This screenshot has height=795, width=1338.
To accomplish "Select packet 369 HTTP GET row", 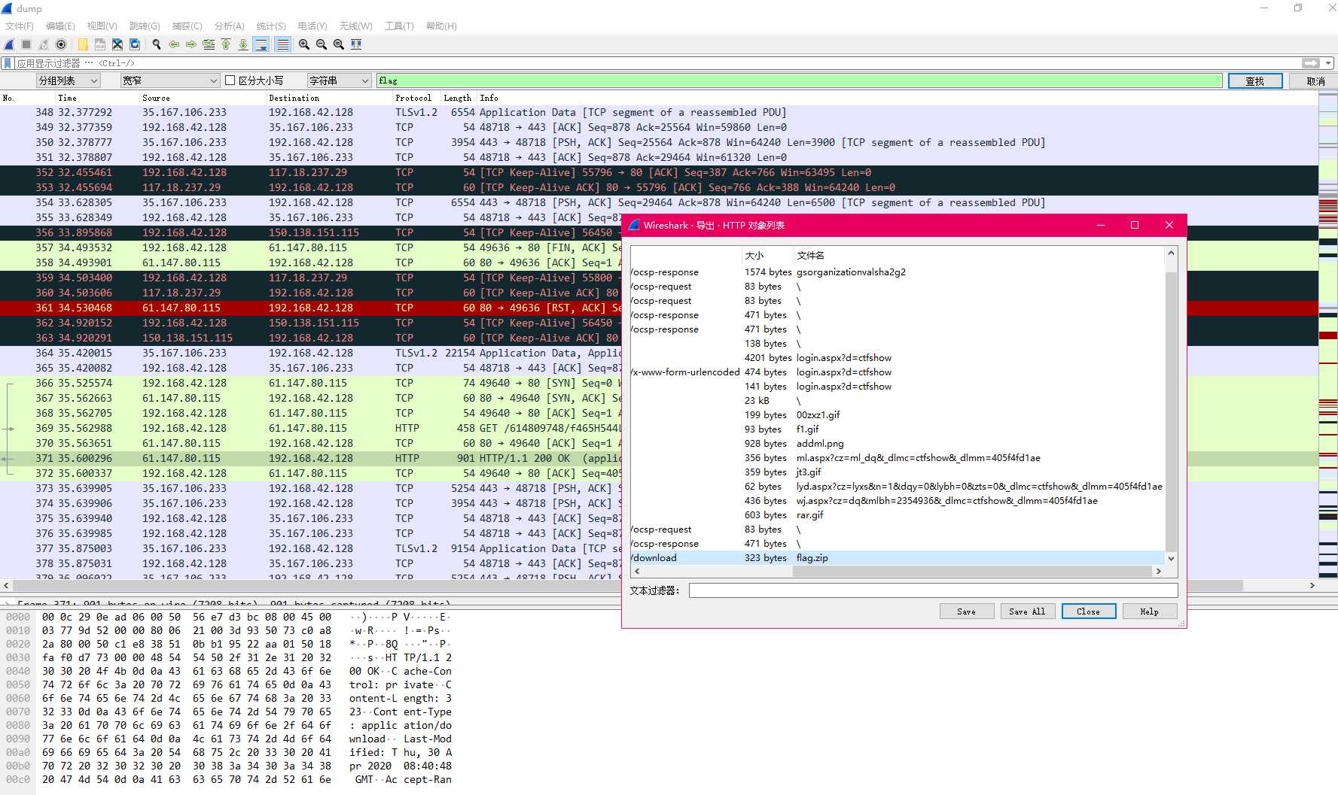I will pos(311,428).
